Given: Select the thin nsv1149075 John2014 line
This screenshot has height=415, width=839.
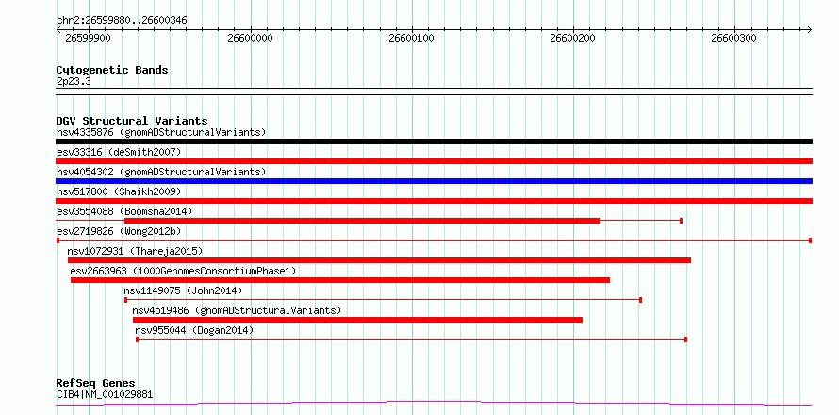Looking at the screenshot, I should [x=383, y=300].
